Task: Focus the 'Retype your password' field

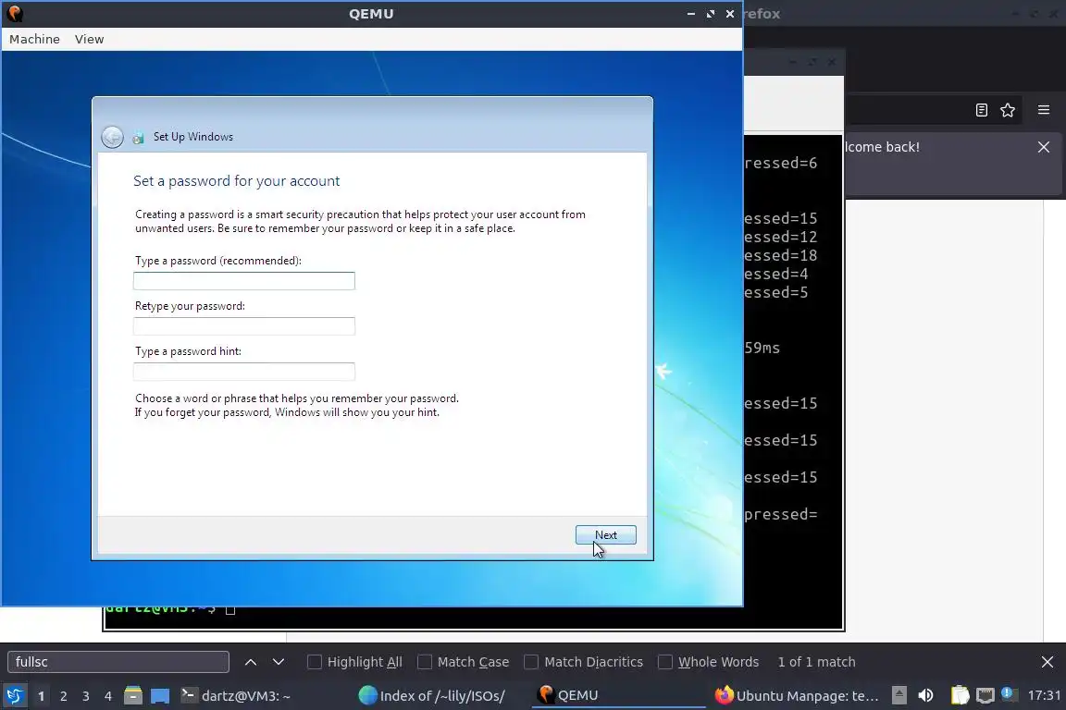Action: pyautogui.click(x=244, y=326)
